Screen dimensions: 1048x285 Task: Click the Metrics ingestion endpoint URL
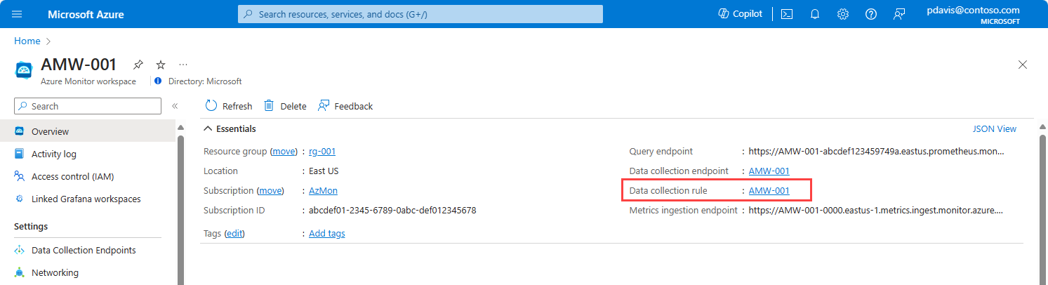point(877,210)
